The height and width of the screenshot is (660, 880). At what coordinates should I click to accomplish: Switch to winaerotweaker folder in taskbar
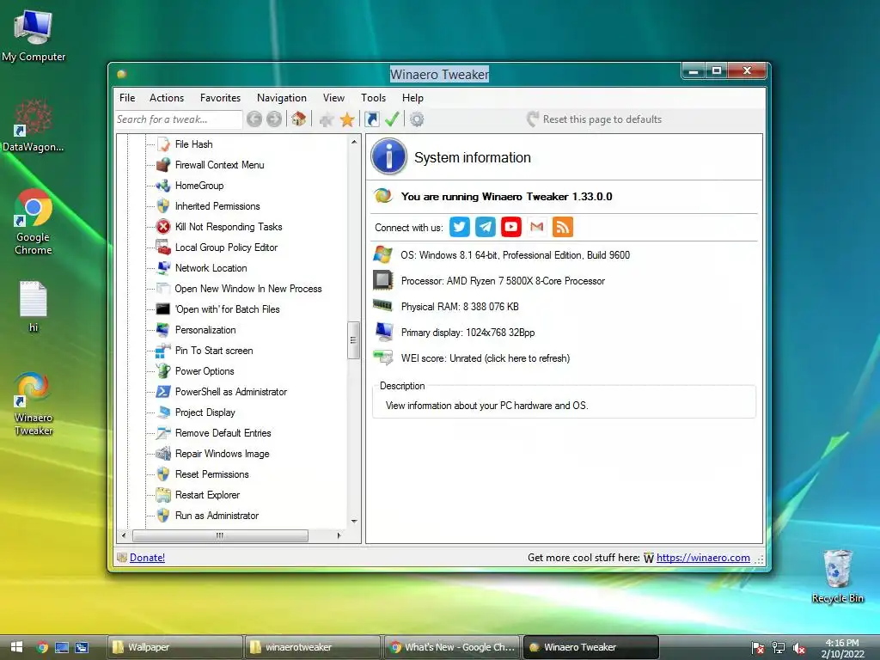coord(313,647)
